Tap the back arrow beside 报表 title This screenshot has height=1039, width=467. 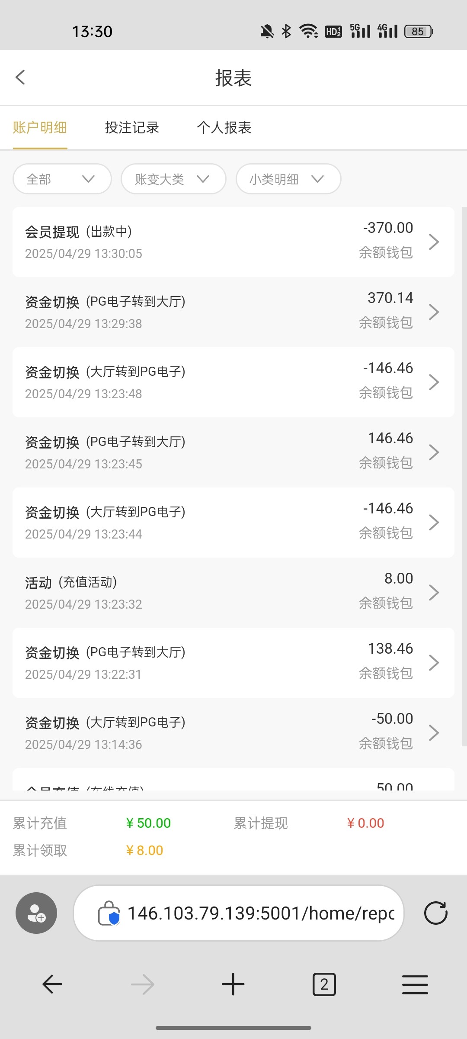pyautogui.click(x=20, y=77)
